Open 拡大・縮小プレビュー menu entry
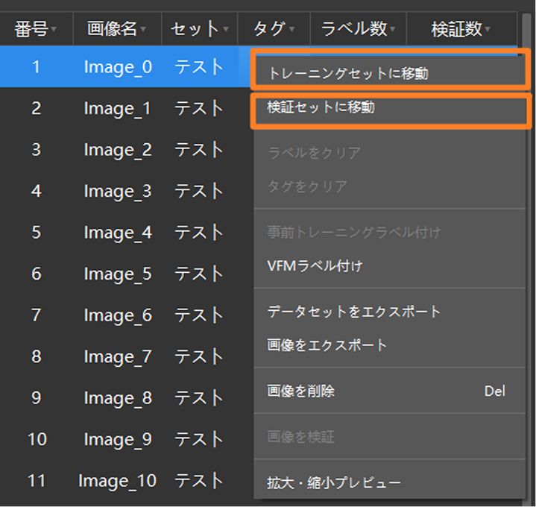 tap(390, 482)
